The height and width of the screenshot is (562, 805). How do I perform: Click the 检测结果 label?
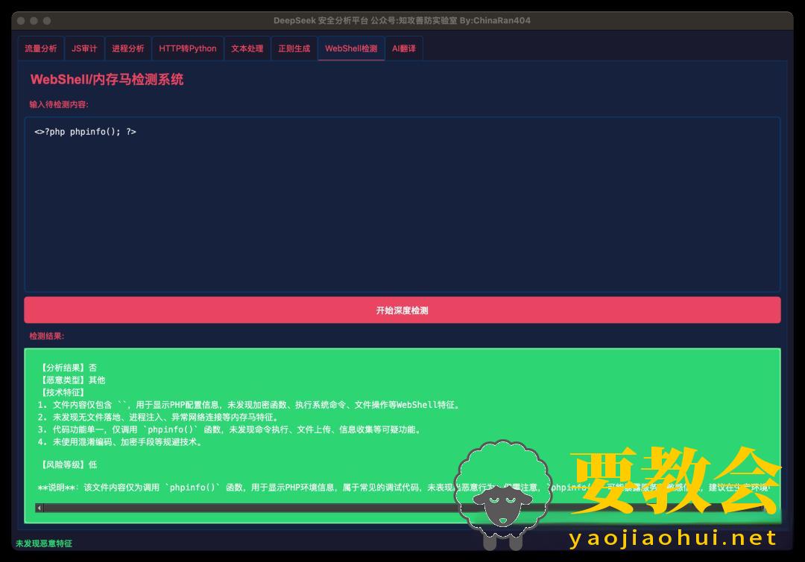(x=47, y=336)
